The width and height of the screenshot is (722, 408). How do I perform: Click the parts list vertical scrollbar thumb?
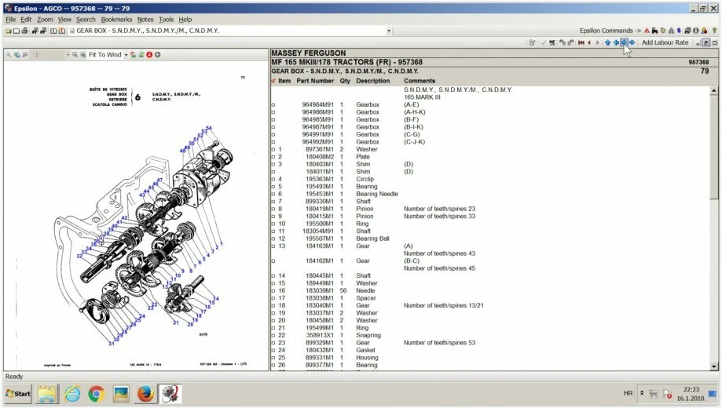[713, 148]
